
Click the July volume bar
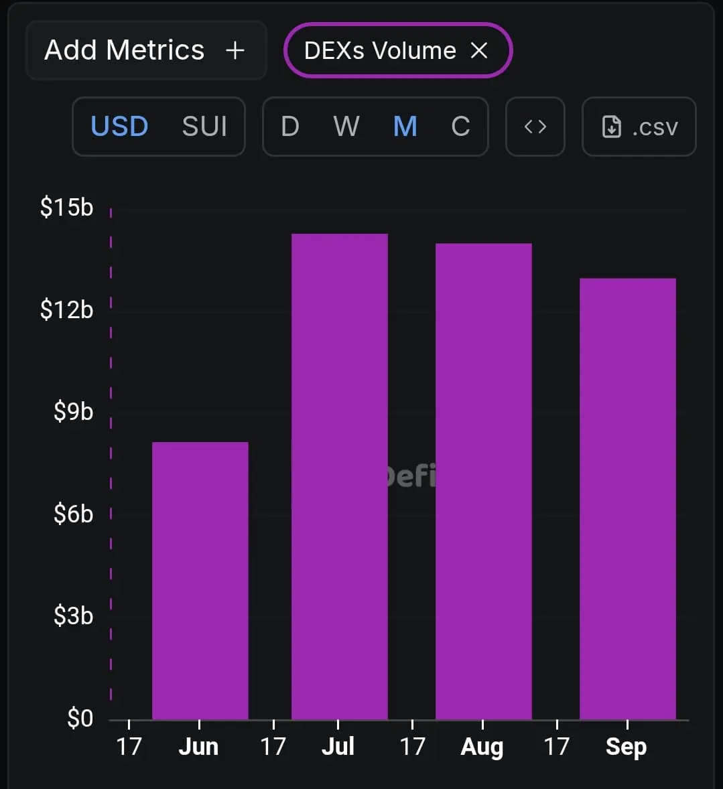(x=340, y=476)
